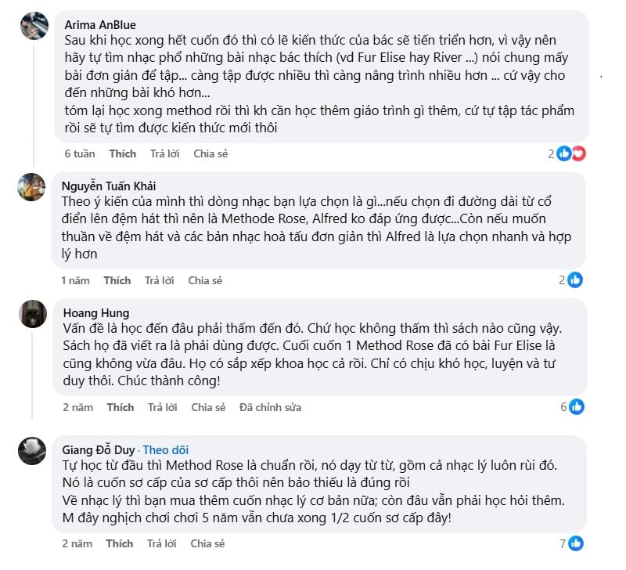Click the heart reaction icon on Arima's comment
Image resolution: width=626 pixels, height=570 pixels.
pyautogui.click(x=578, y=153)
